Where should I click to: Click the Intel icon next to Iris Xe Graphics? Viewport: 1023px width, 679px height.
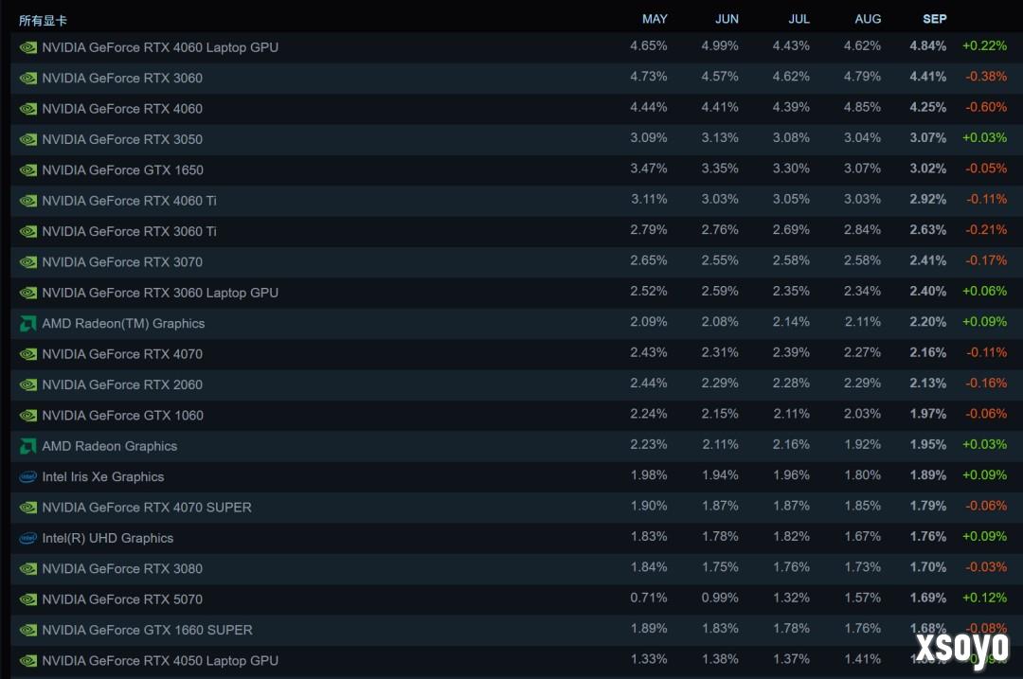click(x=27, y=476)
